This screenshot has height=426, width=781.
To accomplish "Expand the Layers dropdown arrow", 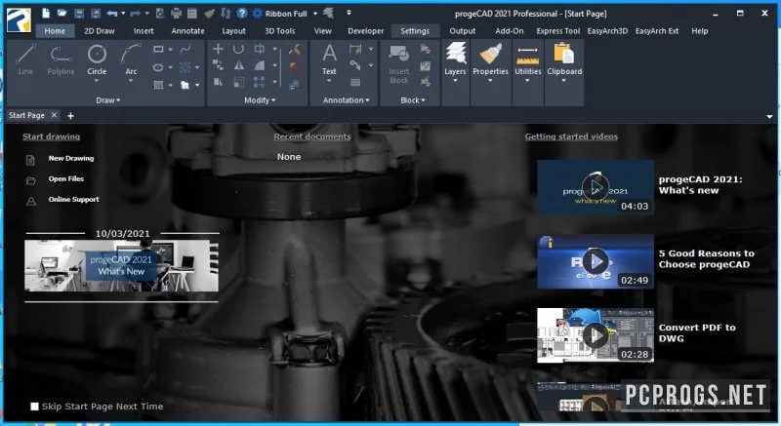I will pos(455,81).
